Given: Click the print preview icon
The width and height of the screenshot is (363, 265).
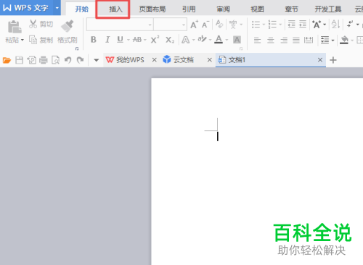Looking at the screenshot, I should 56,60.
